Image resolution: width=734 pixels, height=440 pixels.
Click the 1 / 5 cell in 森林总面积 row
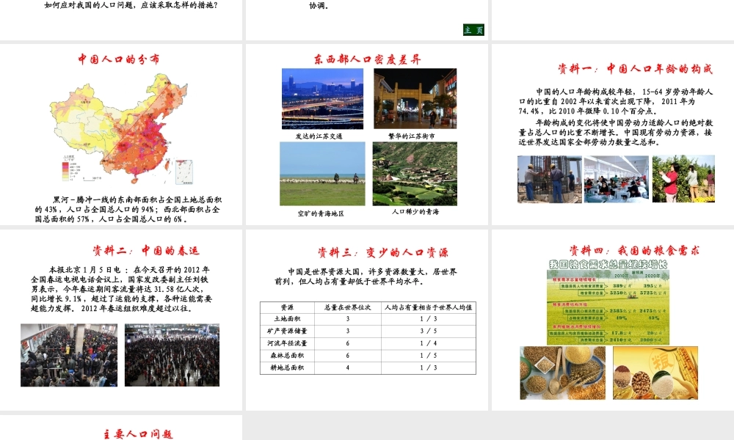pyautogui.click(x=429, y=356)
